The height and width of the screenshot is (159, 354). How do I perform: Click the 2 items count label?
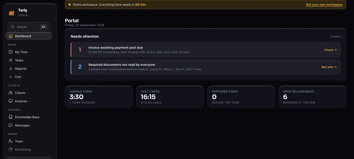tap(335, 36)
